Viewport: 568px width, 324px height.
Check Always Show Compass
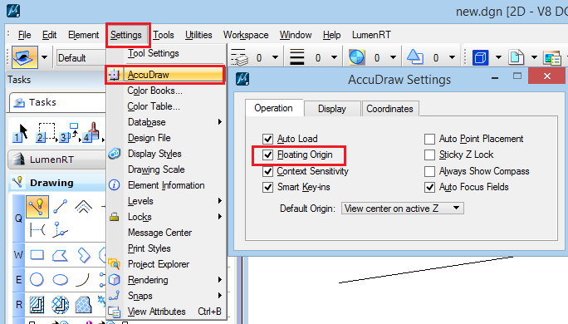tap(429, 171)
